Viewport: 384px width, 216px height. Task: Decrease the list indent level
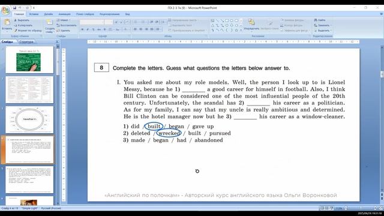152,22
